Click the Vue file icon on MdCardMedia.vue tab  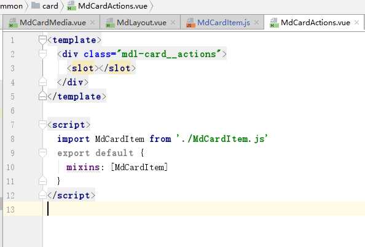click(13, 23)
